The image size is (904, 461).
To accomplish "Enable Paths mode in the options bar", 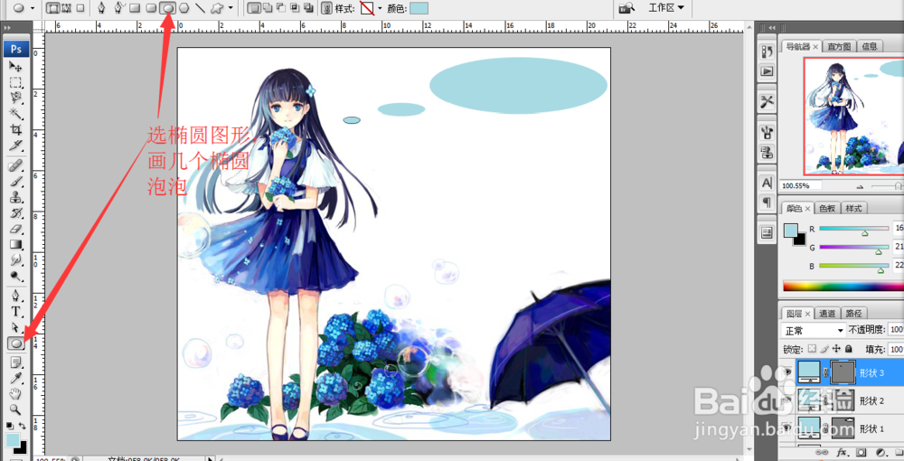I will [66, 8].
